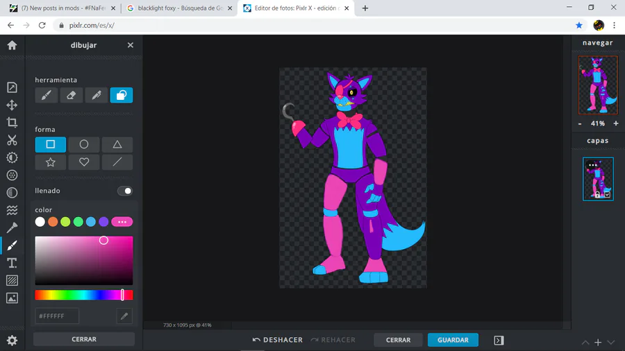625x351 pixels.
Task: Select the circle shape
Action: (84, 144)
